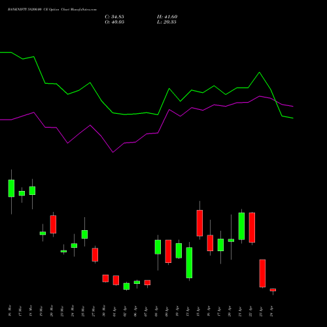Click the open value 'O: 40.05'
Viewport: 327px width, 327px height.
pos(114,22)
